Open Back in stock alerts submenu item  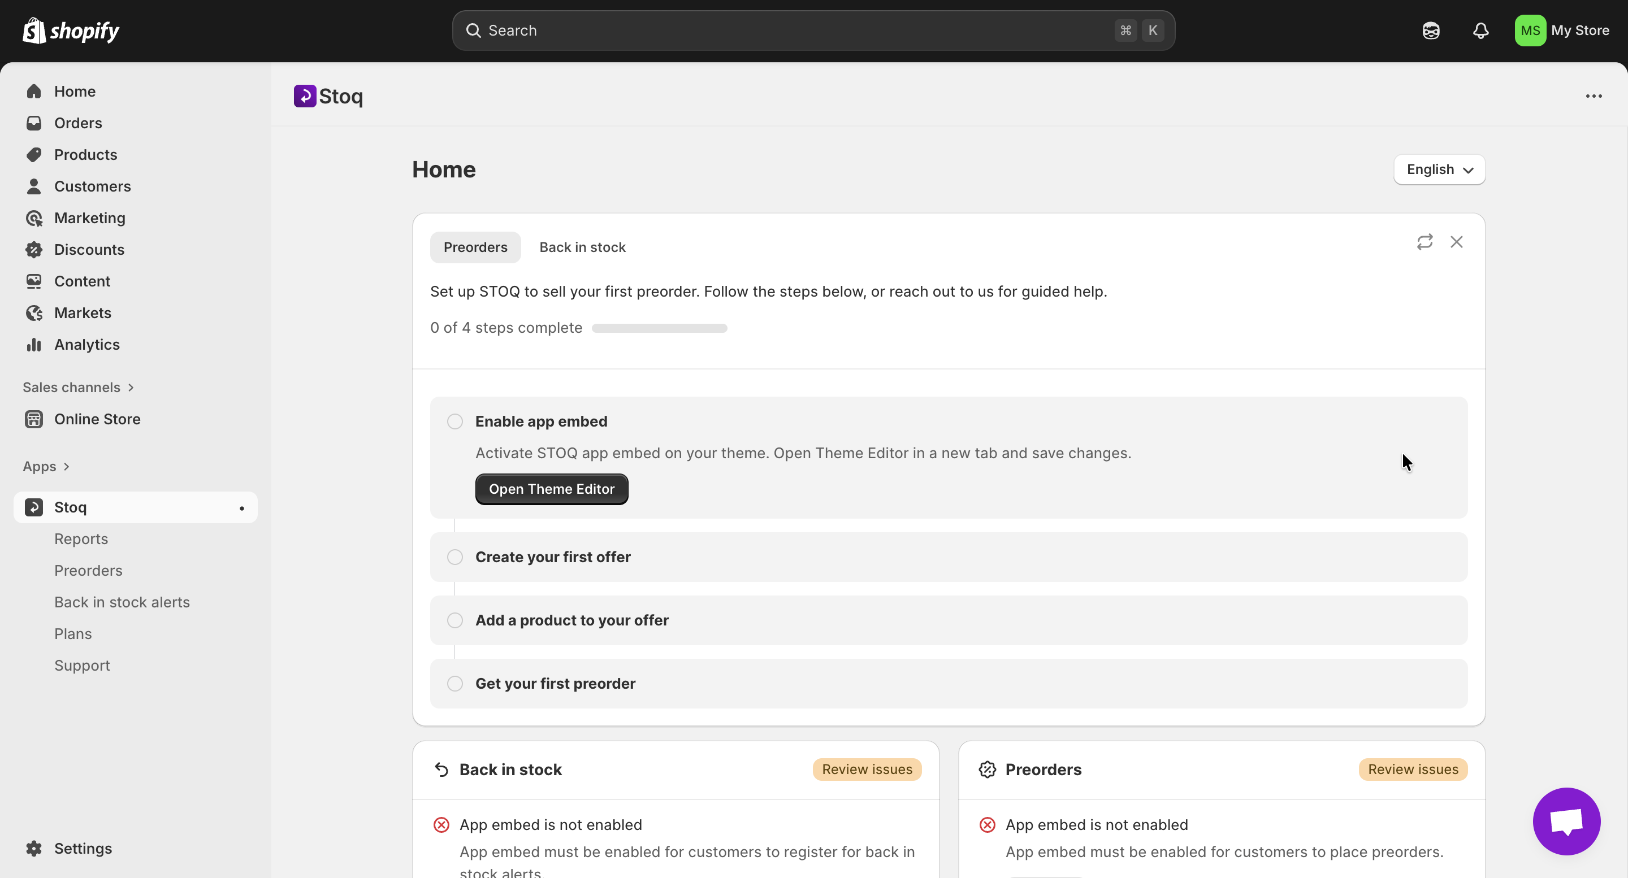point(122,602)
